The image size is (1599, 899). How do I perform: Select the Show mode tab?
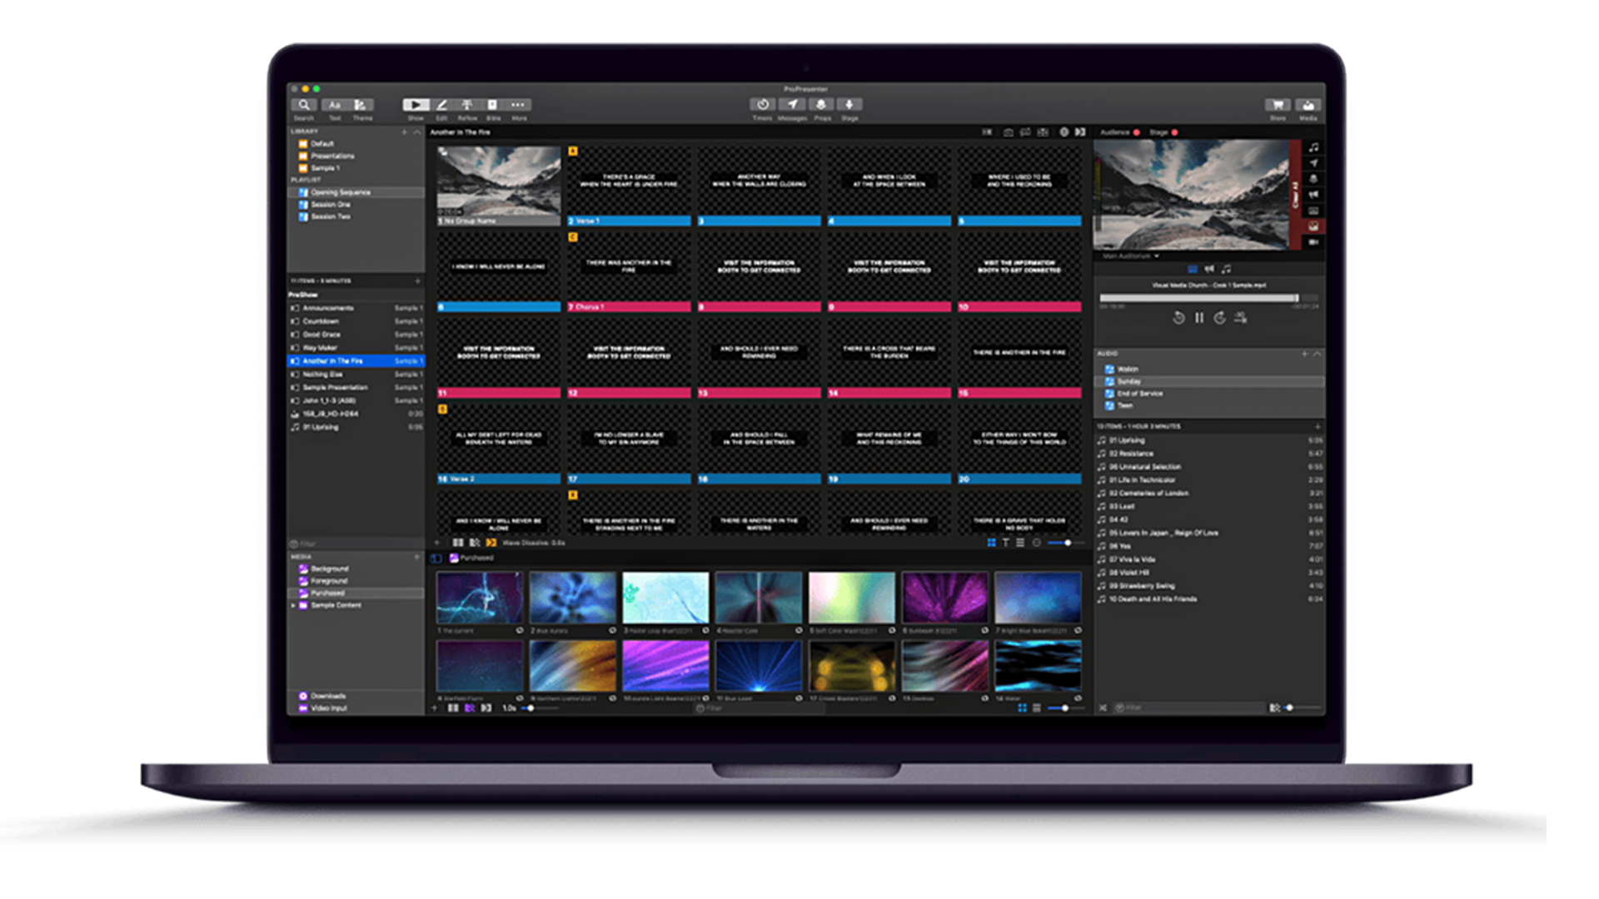pyautogui.click(x=416, y=105)
